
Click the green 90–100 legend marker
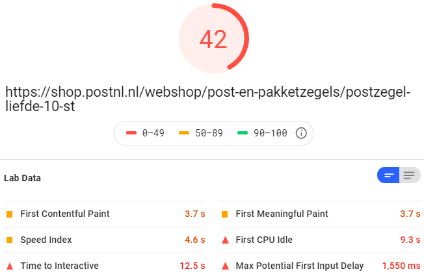[x=243, y=133]
